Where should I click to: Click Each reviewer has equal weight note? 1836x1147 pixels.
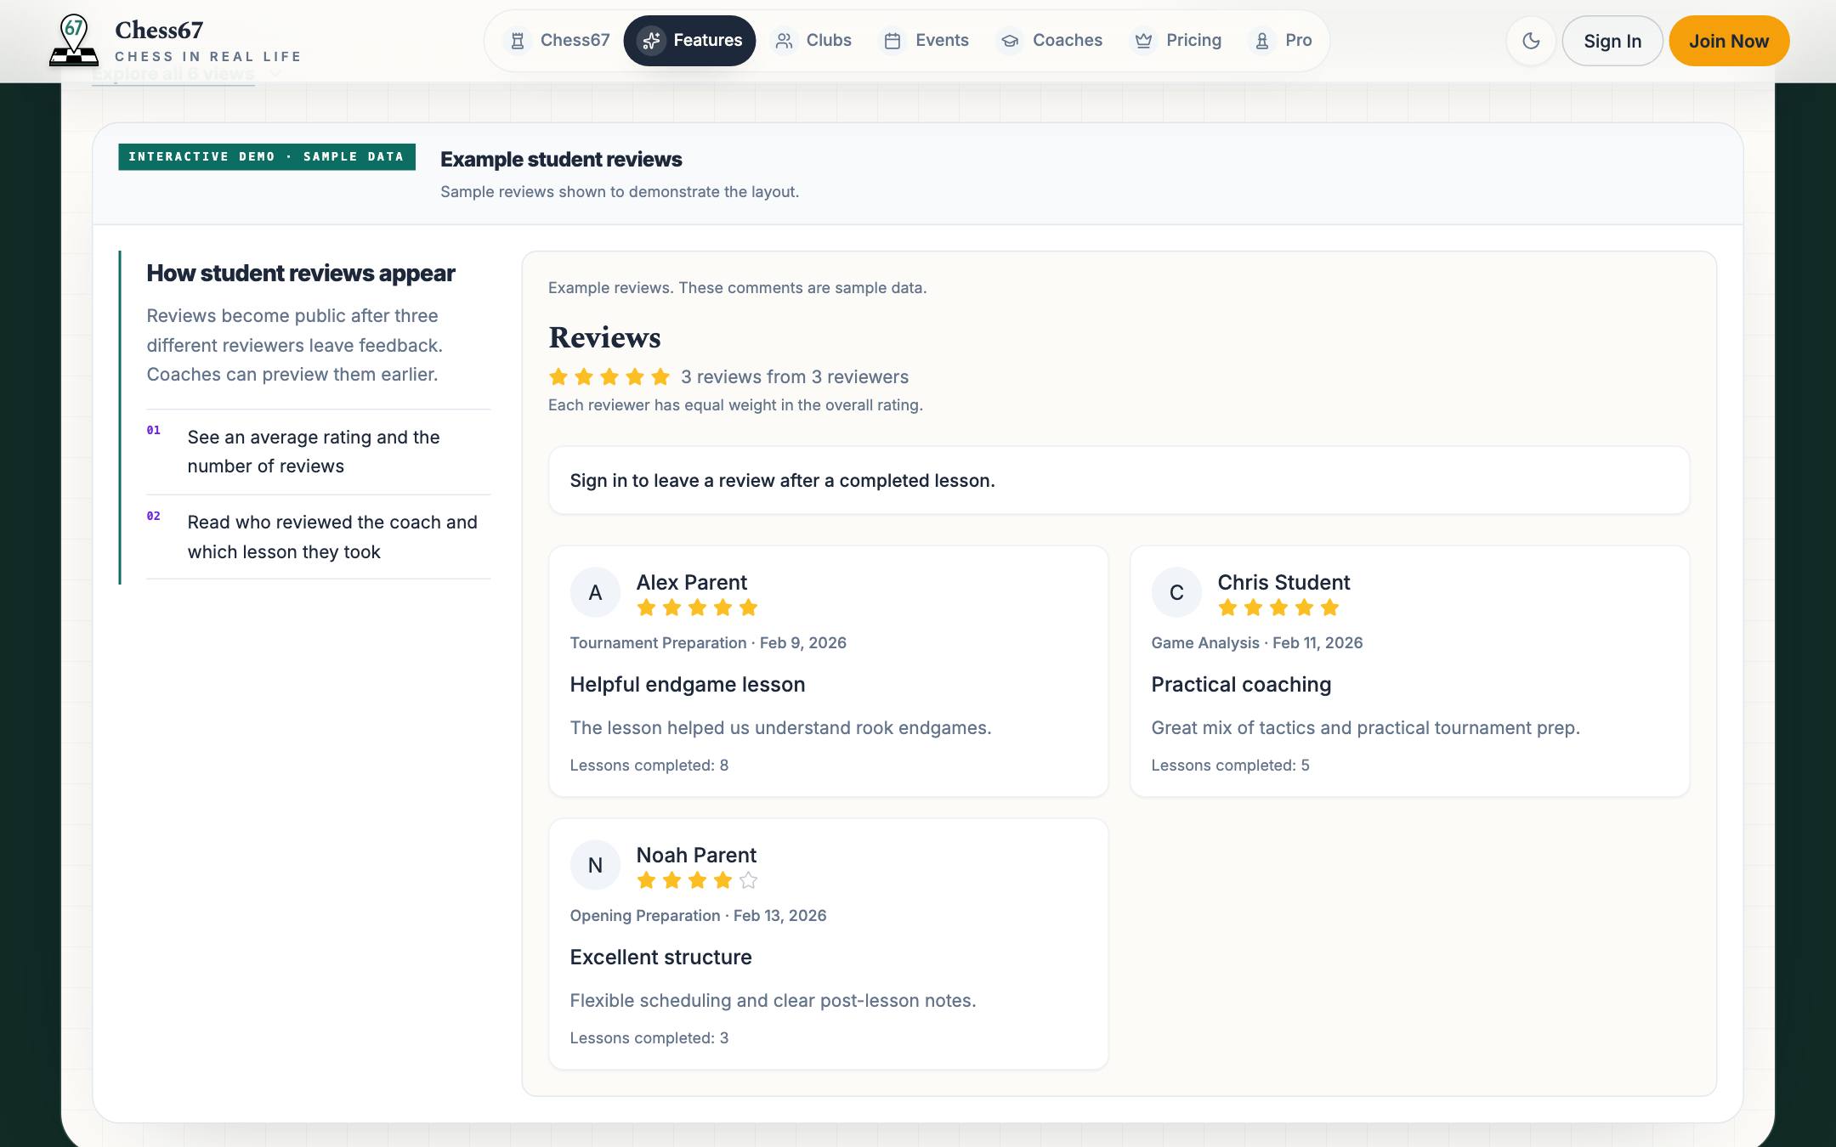pyautogui.click(x=735, y=404)
